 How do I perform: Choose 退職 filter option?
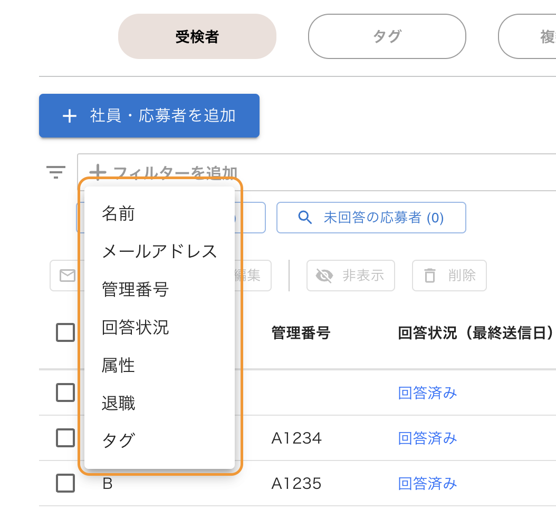tap(119, 403)
